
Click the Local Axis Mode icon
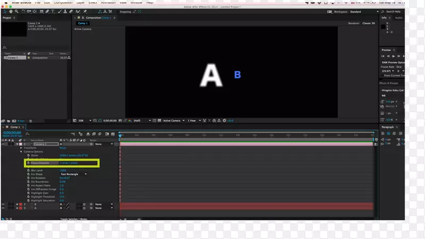pyautogui.click(x=100, y=11)
